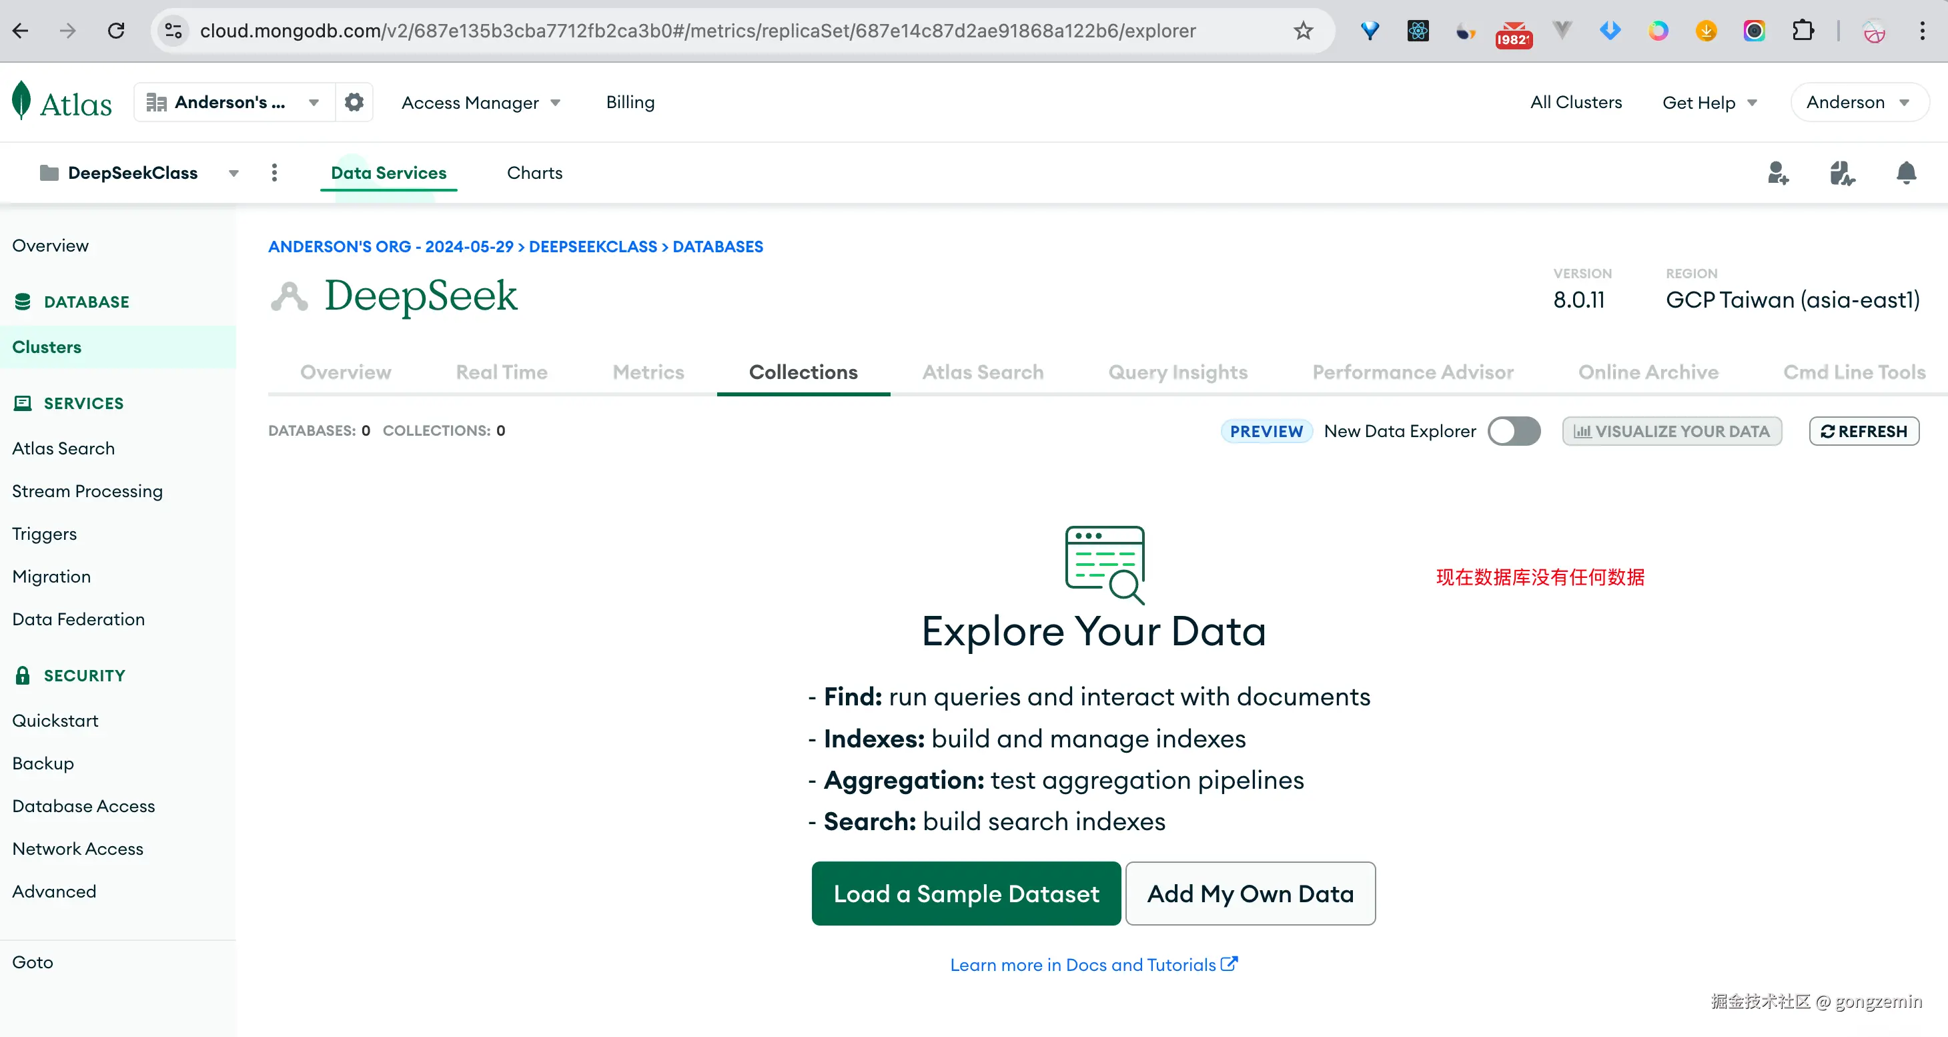Click the invite user icon
The width and height of the screenshot is (1948, 1037).
pyautogui.click(x=1778, y=174)
